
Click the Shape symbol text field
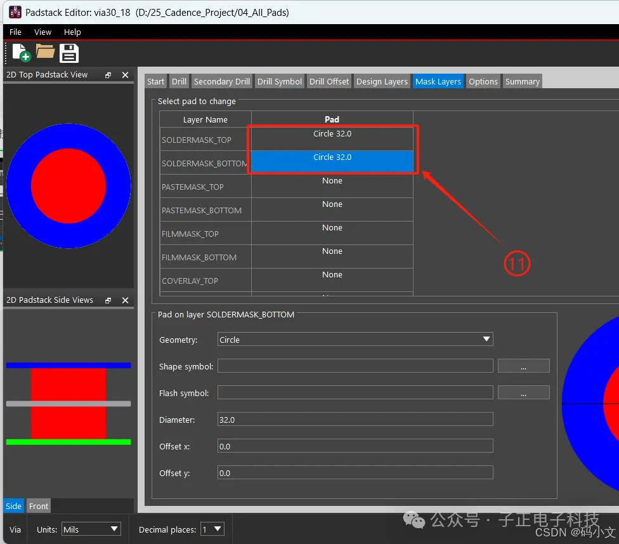pos(355,366)
